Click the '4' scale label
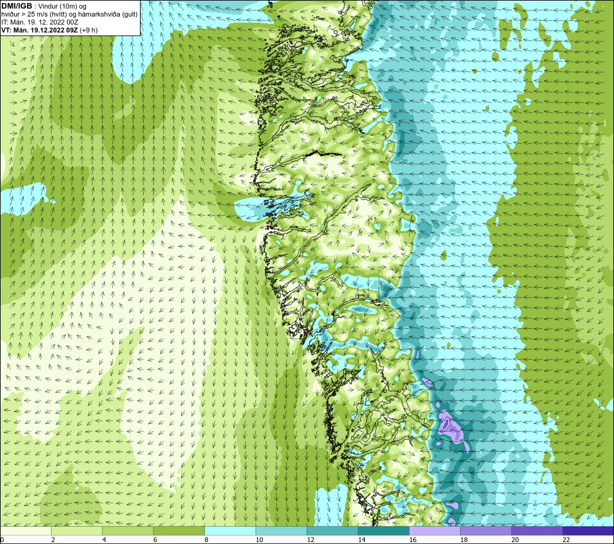 click(104, 540)
